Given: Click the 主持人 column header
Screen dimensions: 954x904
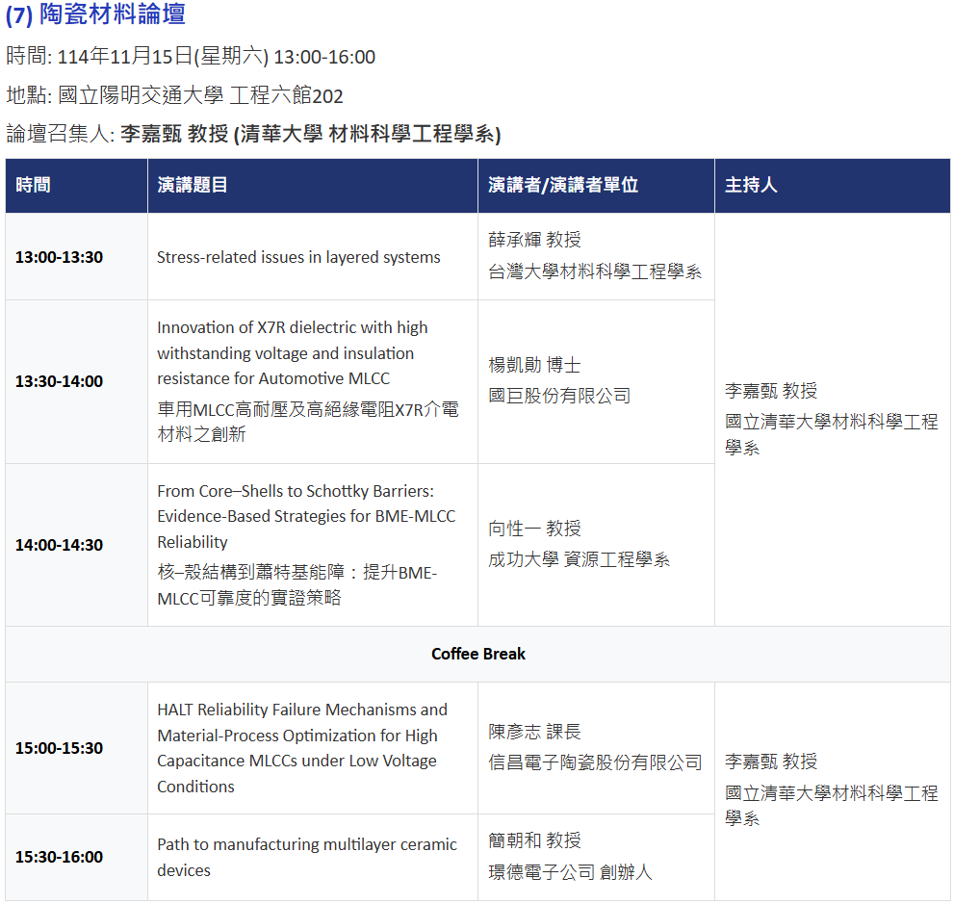Looking at the screenshot, I should pos(751,185).
